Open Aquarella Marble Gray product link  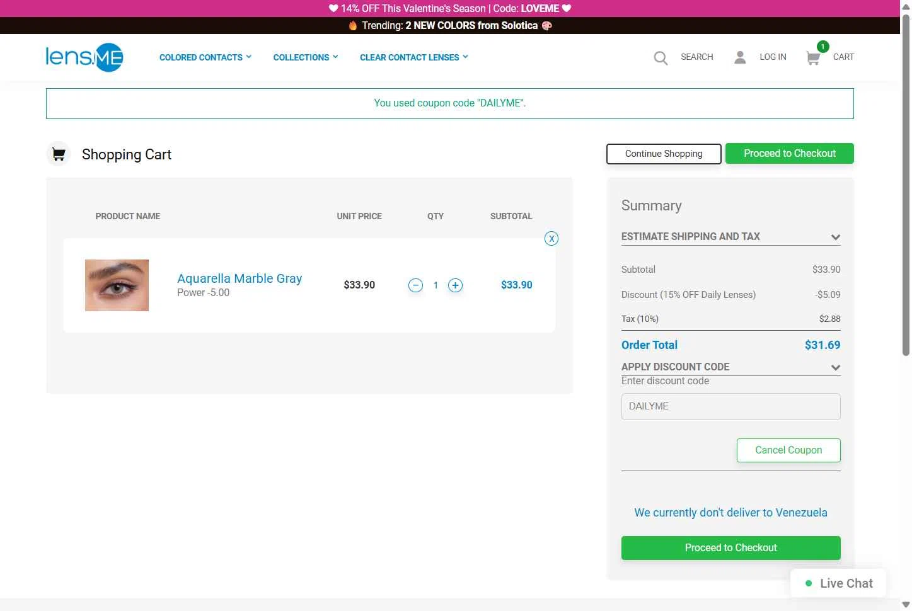tap(240, 278)
